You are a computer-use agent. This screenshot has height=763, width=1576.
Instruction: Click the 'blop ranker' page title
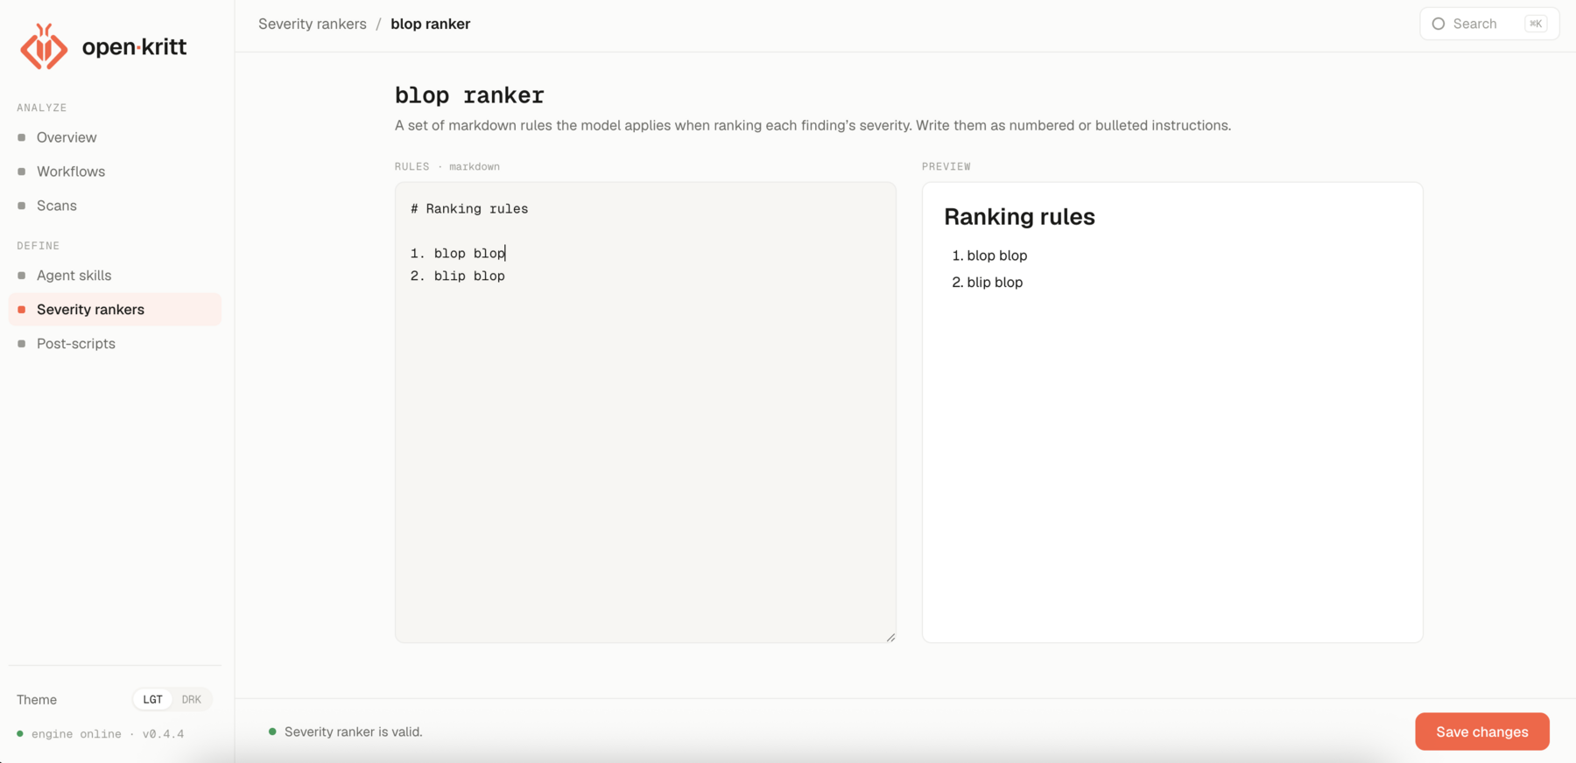click(469, 94)
